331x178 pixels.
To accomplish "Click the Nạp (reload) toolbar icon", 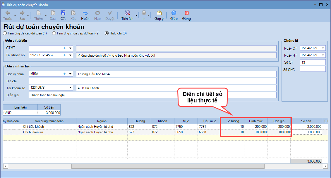I will (x=97, y=13).
